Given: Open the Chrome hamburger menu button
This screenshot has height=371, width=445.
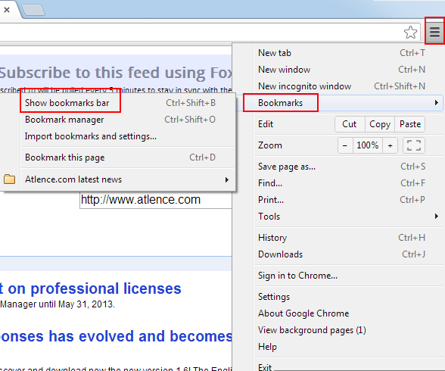Looking at the screenshot, I should click(434, 32).
